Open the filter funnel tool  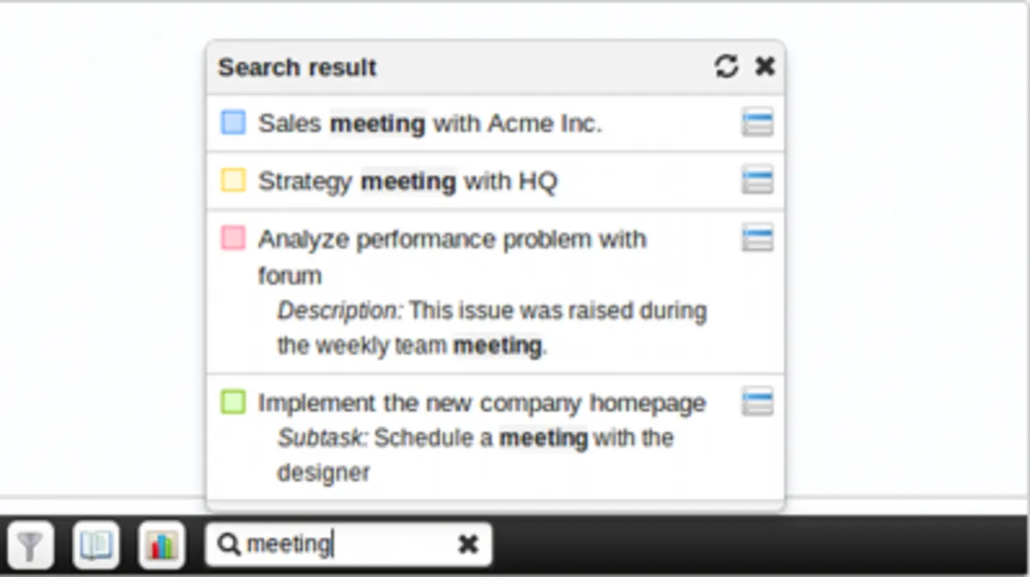pos(30,544)
